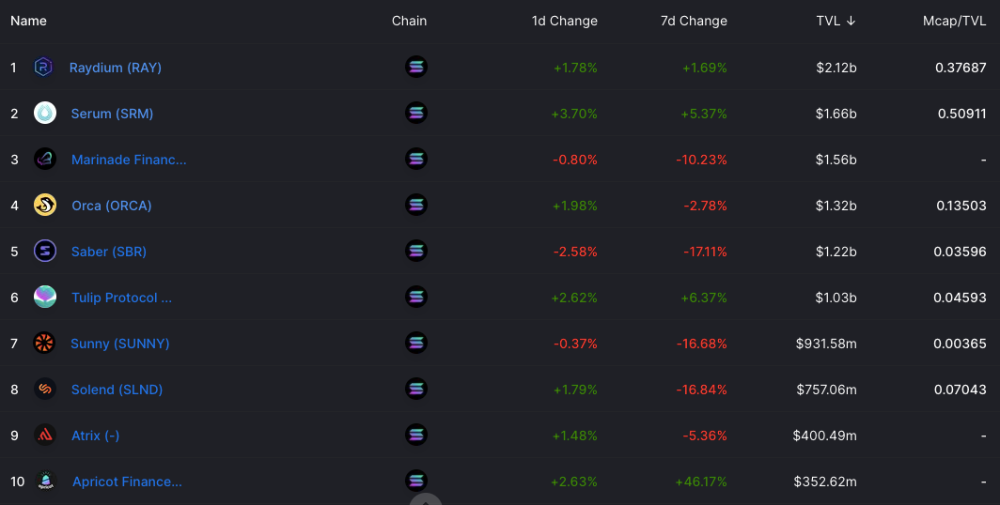Open the Raydium (RAY) link
This screenshot has height=505, width=1000.
[116, 68]
